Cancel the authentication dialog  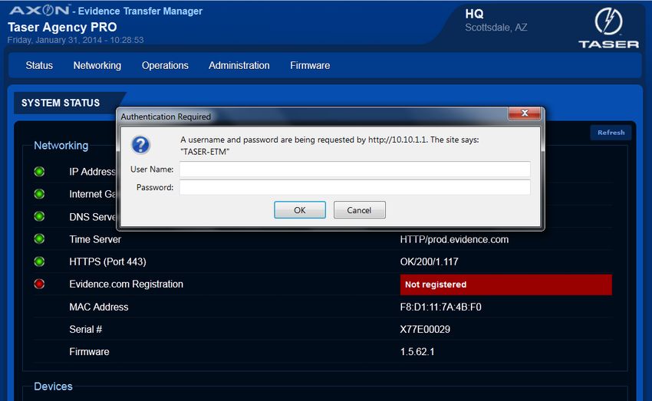click(x=359, y=210)
